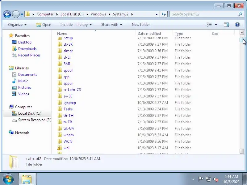Open Include in library menu
Screen dimensions: 247x185
[x=76, y=25]
